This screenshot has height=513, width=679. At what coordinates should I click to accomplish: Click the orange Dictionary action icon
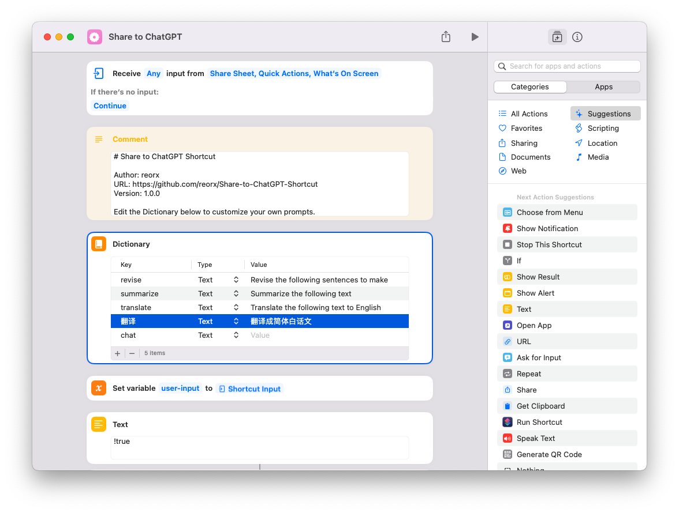[99, 244]
